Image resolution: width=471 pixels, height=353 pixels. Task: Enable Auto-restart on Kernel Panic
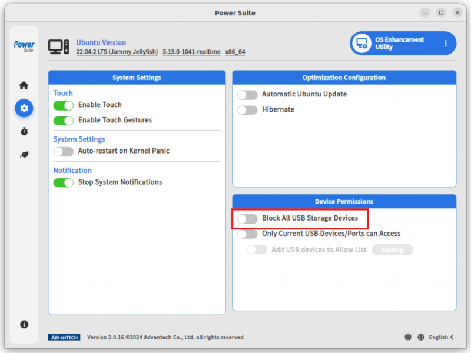tap(64, 151)
